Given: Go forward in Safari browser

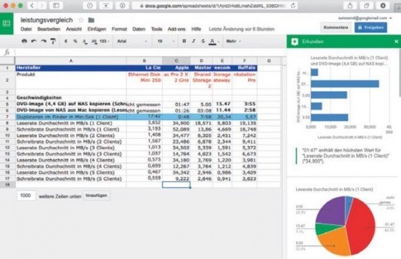Looking at the screenshot, I should (x=42, y=5).
